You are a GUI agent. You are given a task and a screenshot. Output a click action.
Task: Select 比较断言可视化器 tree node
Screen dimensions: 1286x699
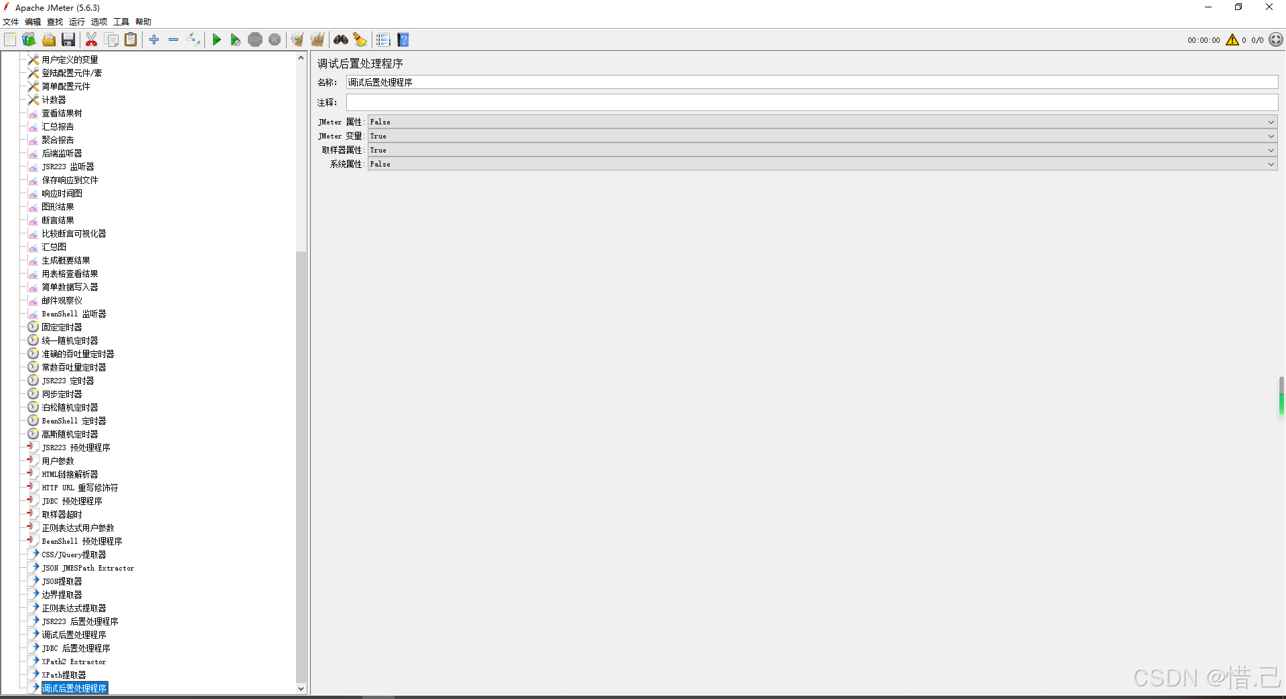[x=74, y=233]
